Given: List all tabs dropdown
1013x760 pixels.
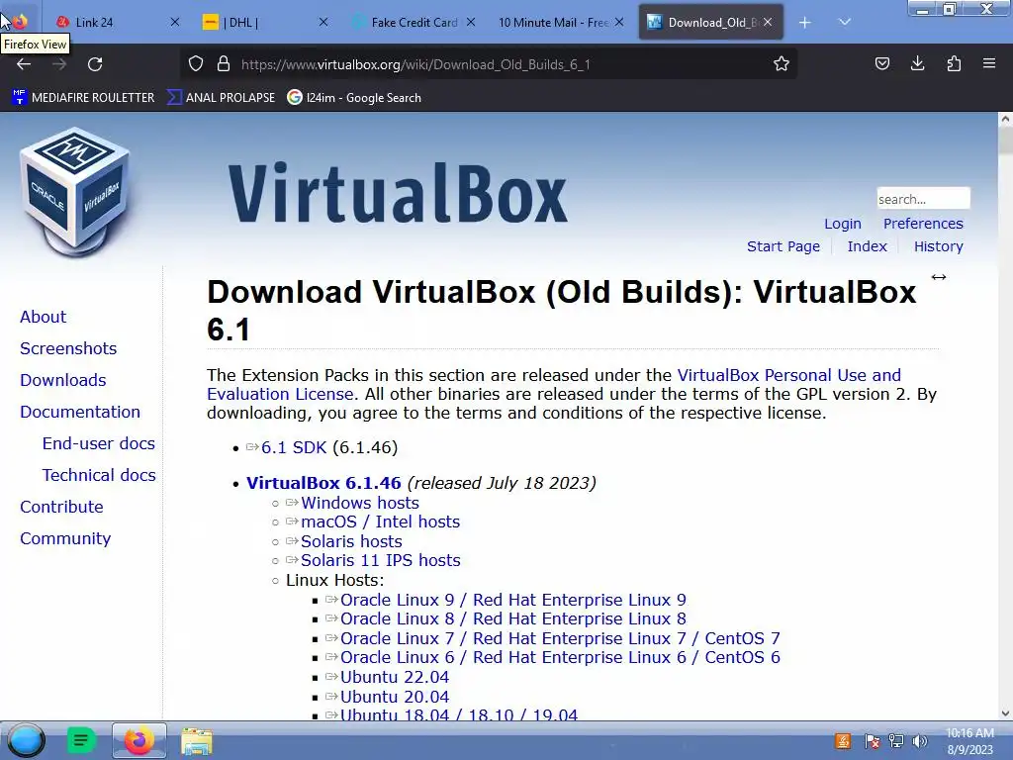Looking at the screenshot, I should tap(845, 23).
